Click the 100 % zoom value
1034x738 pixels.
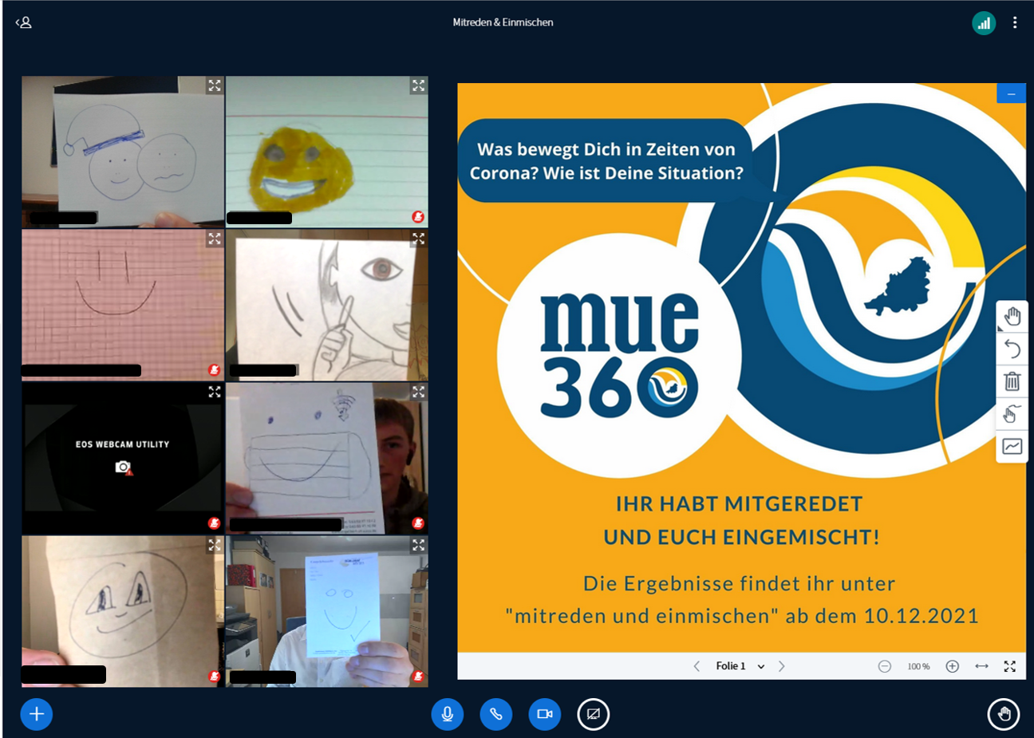[x=918, y=666]
